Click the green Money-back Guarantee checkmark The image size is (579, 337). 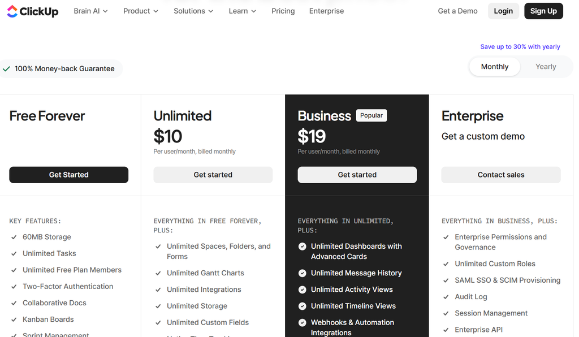6,69
